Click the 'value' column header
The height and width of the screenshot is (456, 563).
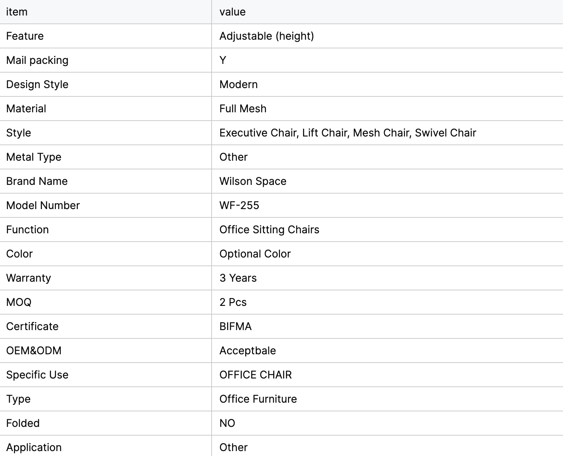(232, 12)
